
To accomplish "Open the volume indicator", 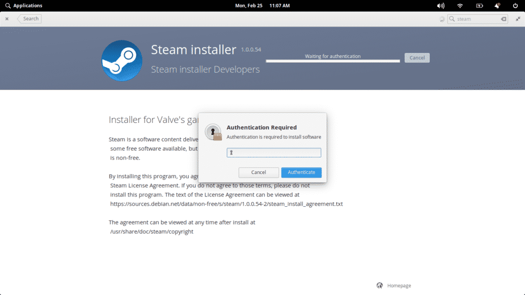I will tap(441, 6).
